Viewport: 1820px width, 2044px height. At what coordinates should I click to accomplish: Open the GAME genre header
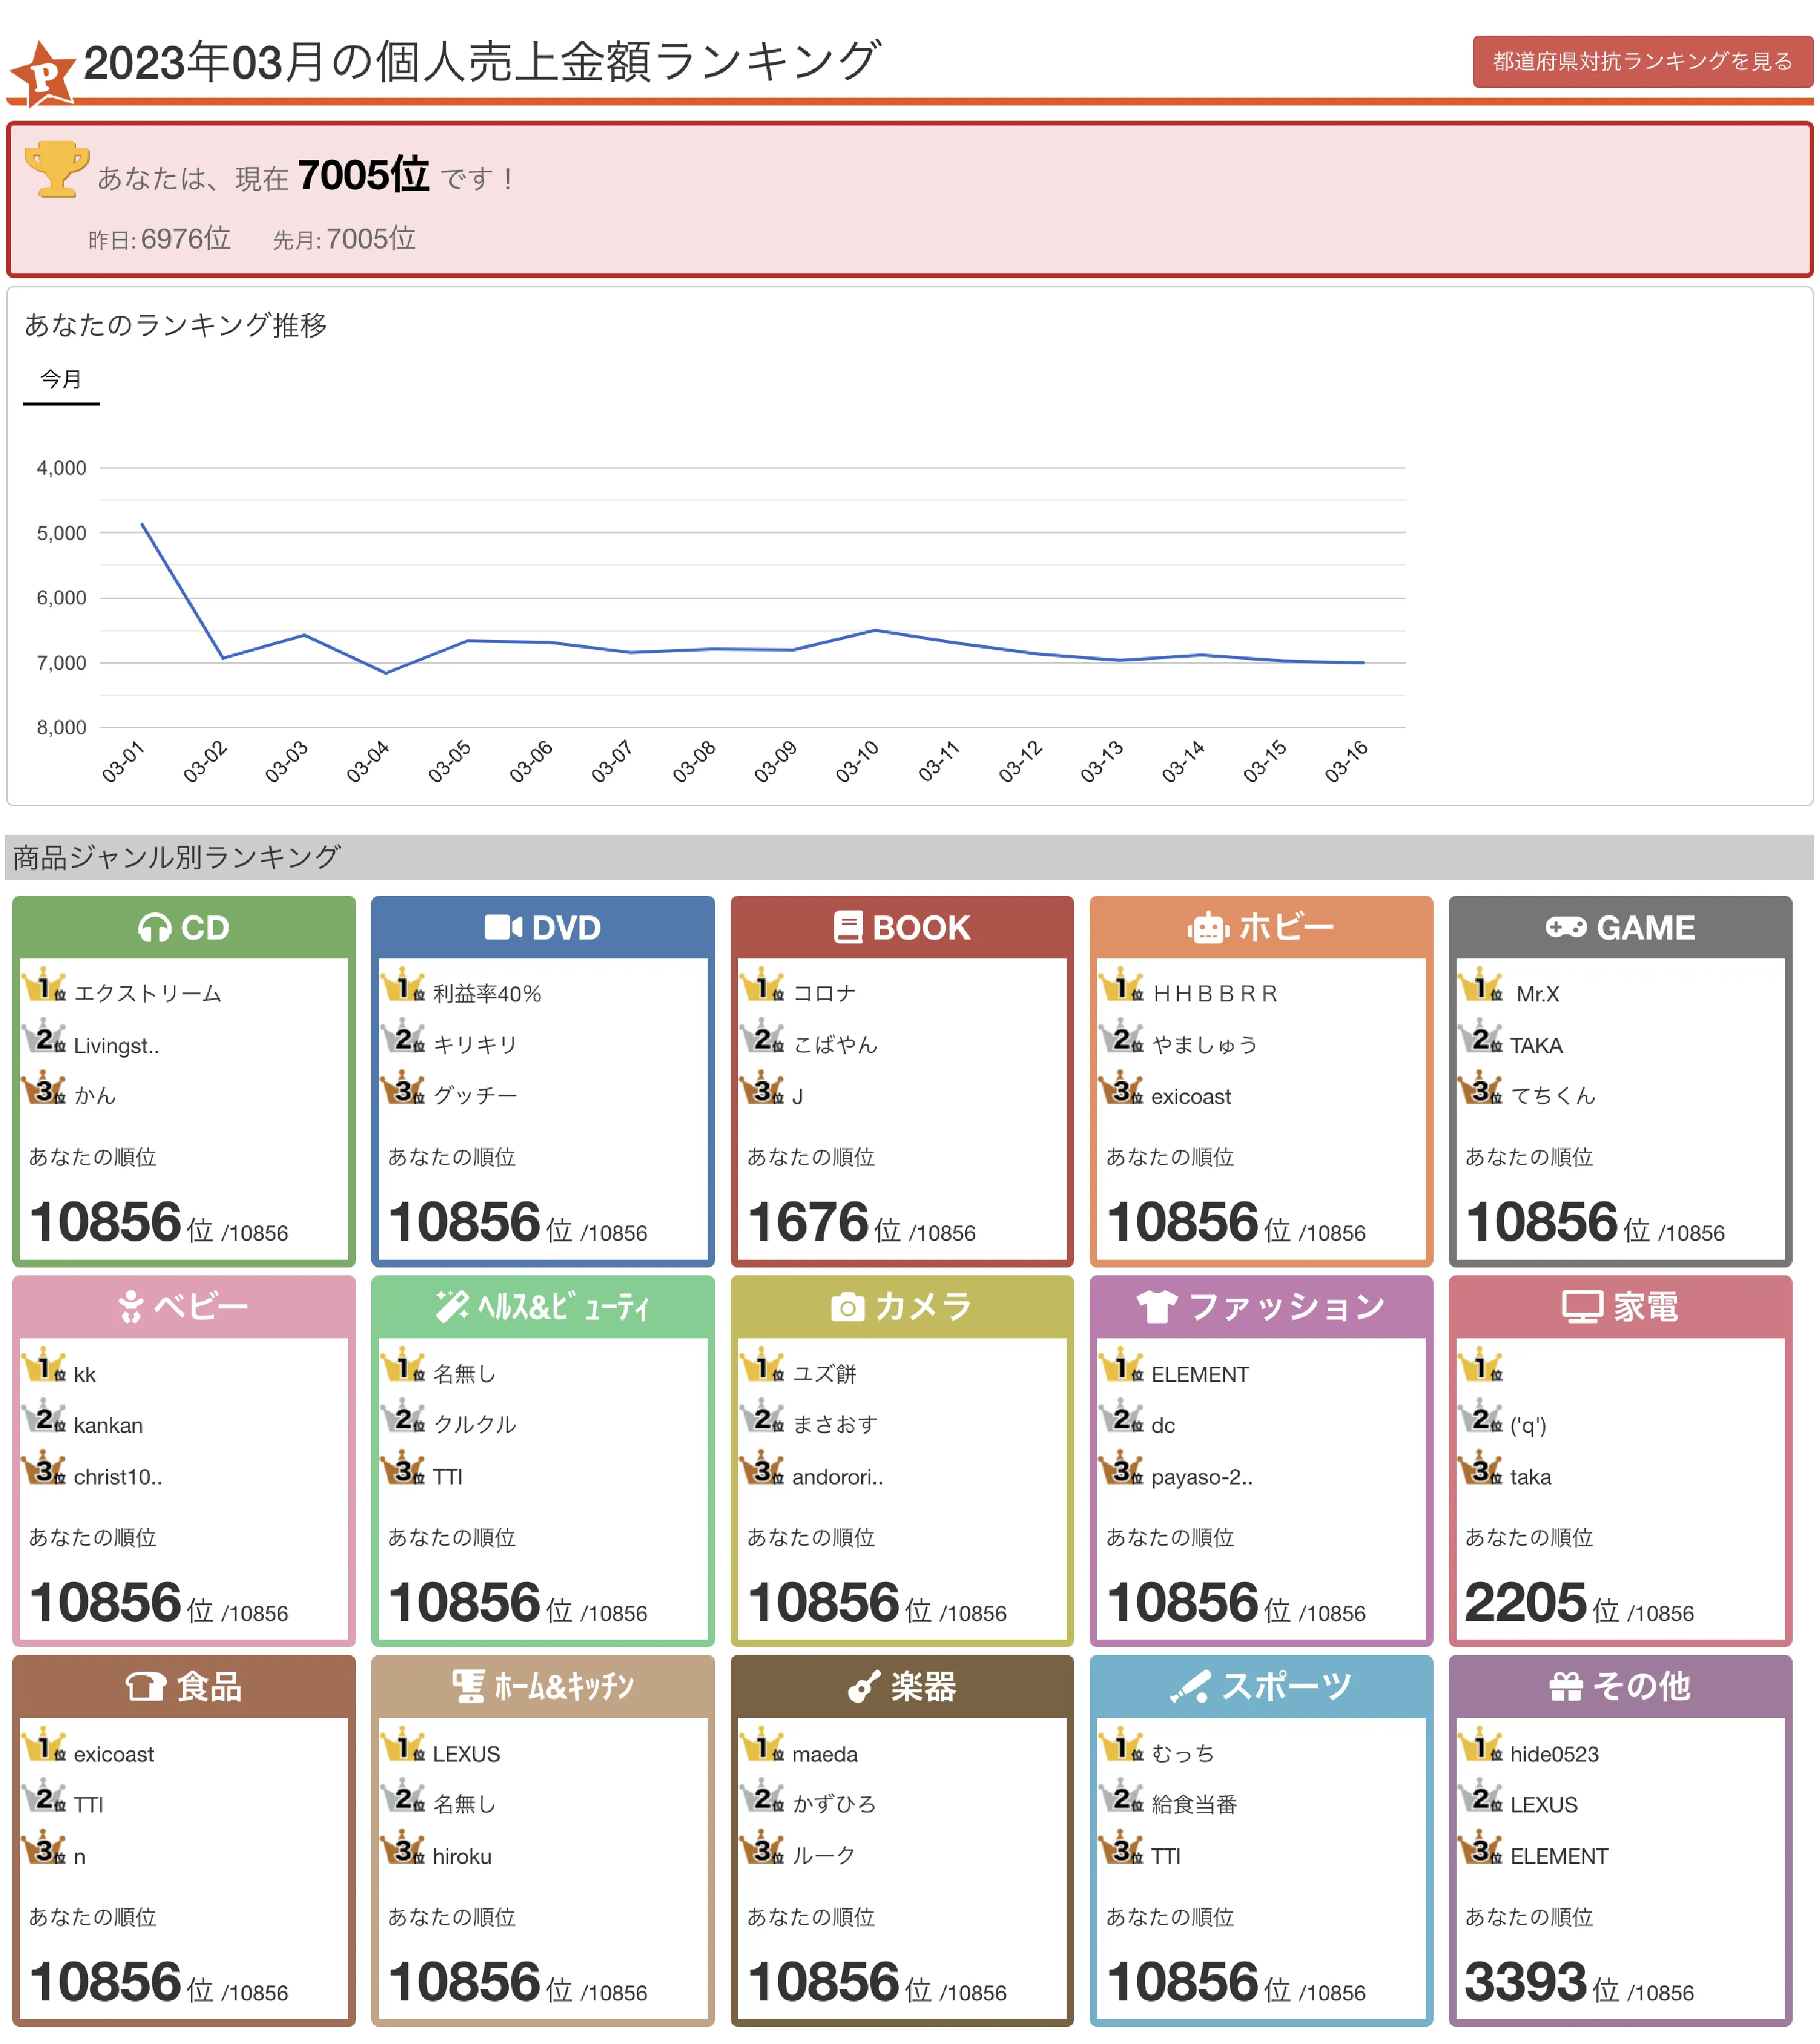point(1620,927)
